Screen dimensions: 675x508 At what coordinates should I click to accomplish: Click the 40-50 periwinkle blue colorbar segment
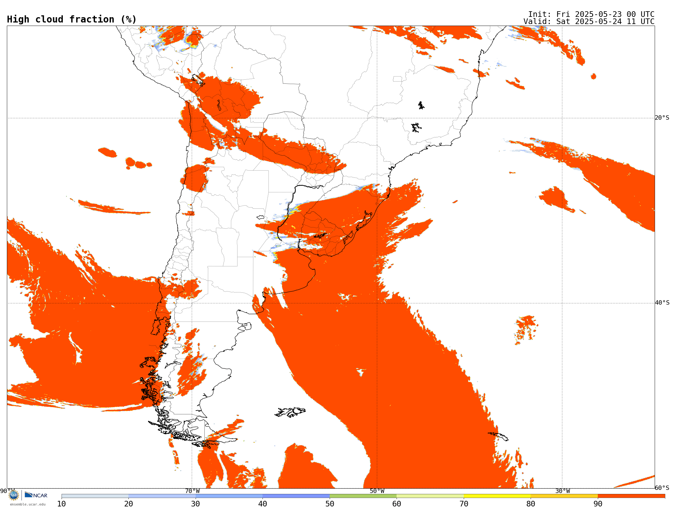click(296, 496)
